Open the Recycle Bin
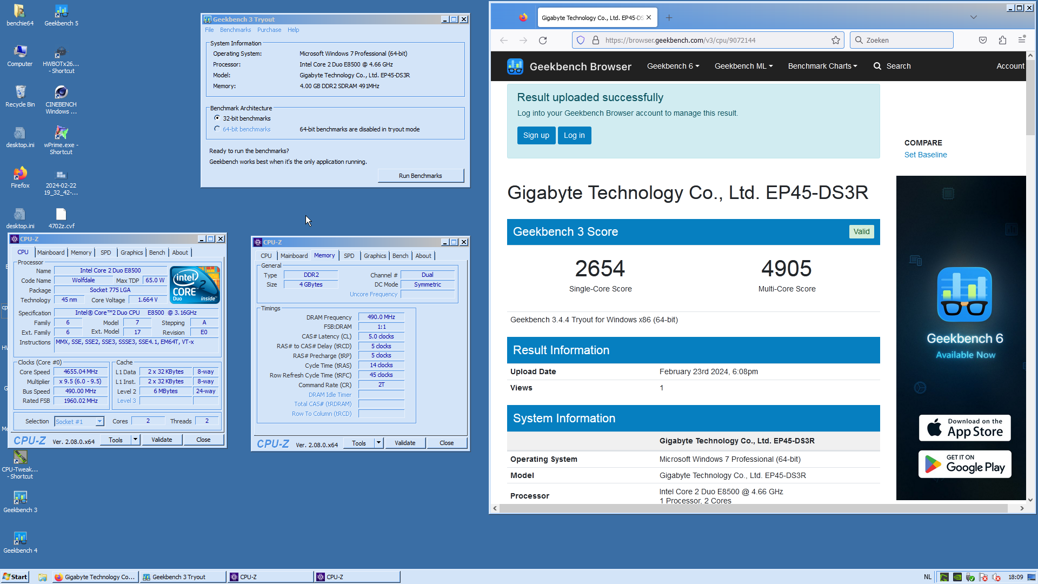 click(19, 96)
